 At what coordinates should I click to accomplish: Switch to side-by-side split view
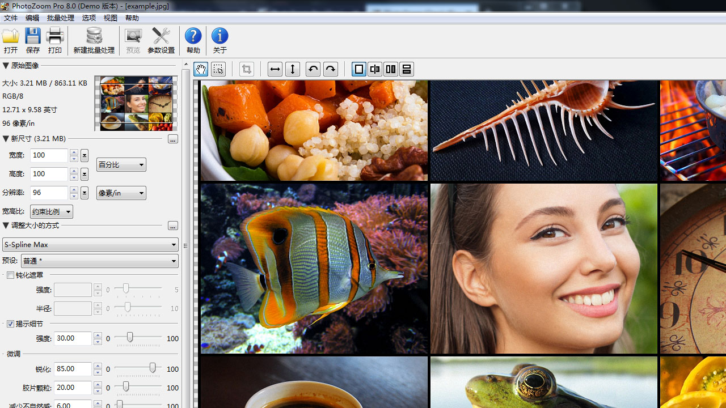(390, 69)
